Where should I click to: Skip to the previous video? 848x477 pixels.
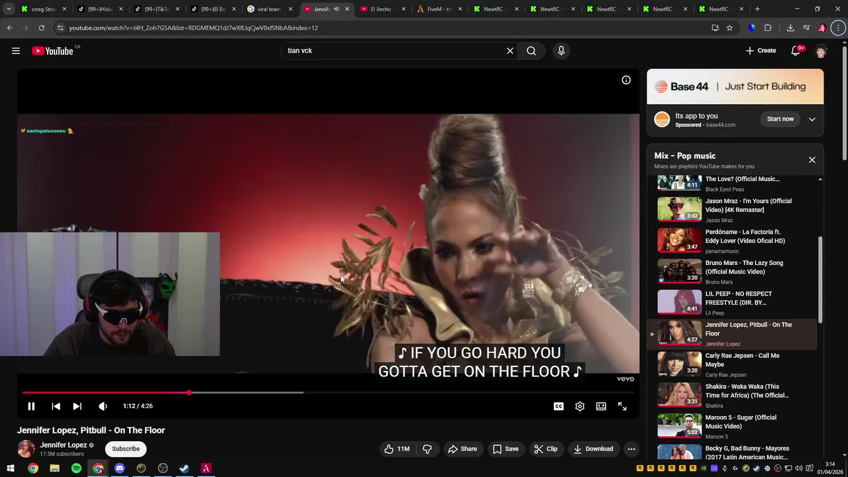[x=56, y=406]
